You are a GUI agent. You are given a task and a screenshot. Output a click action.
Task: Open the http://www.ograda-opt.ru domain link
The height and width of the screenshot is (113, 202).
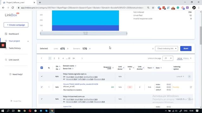[x=75, y=74]
